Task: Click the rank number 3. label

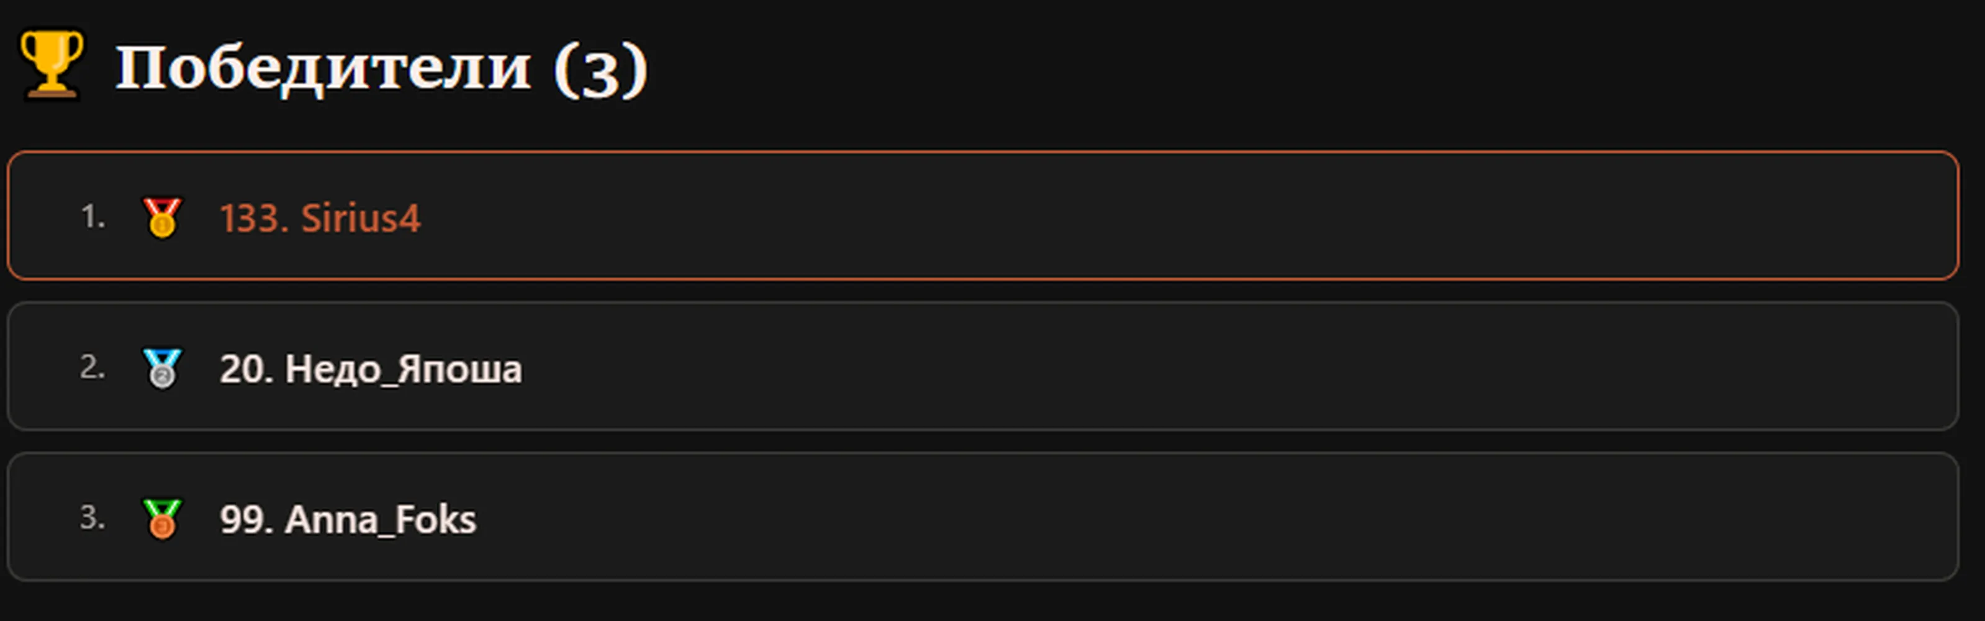Action: [93, 517]
